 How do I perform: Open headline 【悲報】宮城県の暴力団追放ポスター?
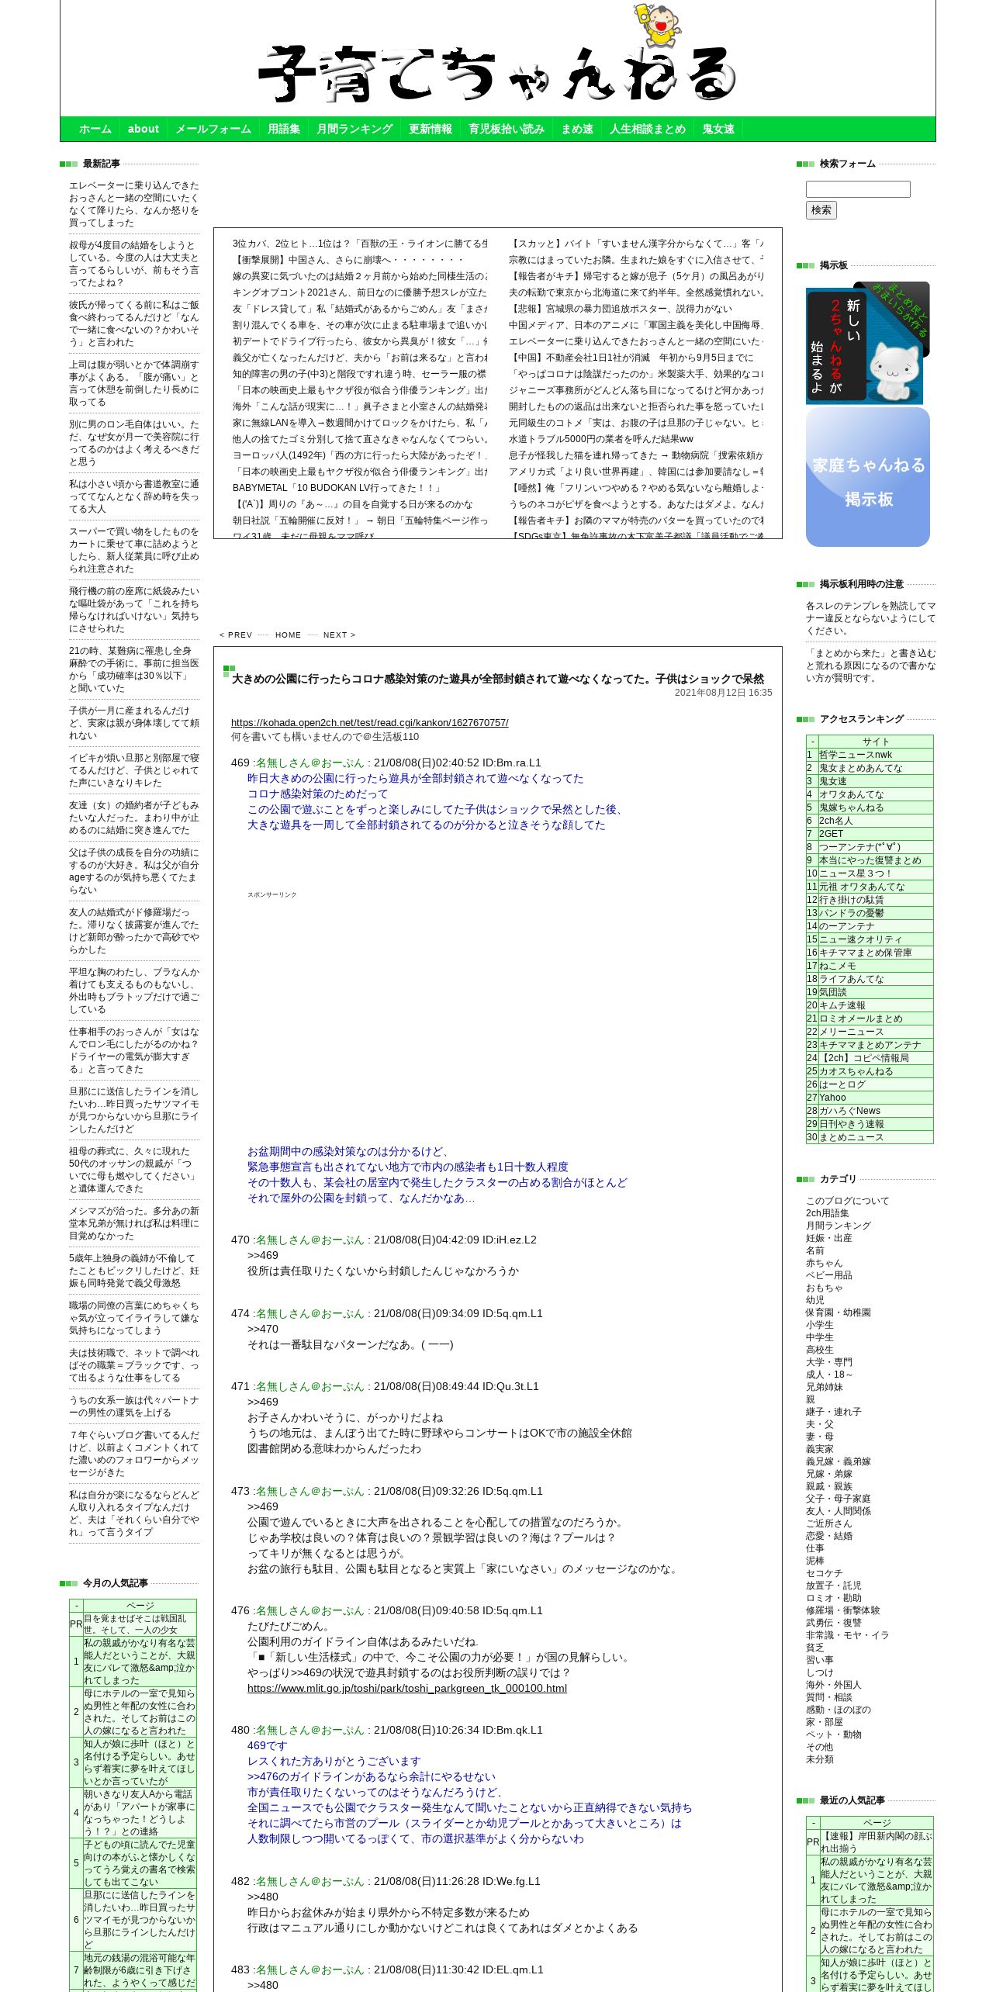[x=621, y=309]
